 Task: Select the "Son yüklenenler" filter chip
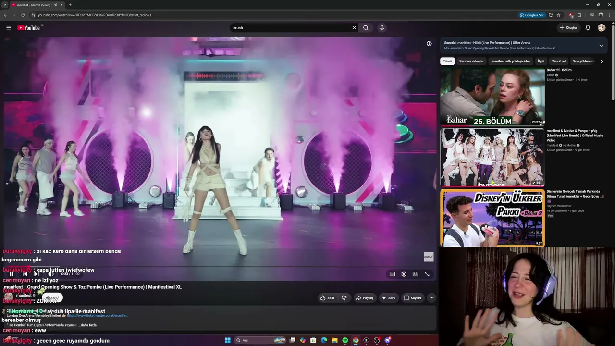point(583,62)
